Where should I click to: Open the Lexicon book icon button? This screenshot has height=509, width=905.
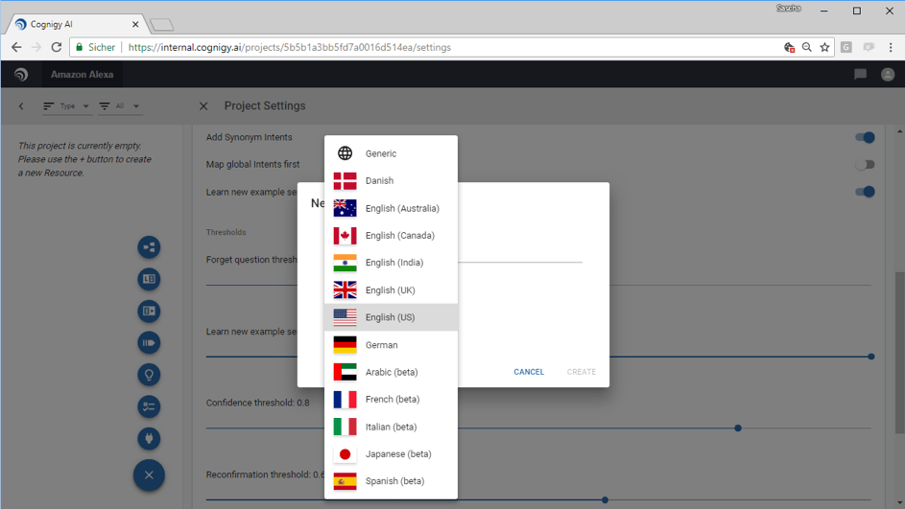tap(149, 279)
